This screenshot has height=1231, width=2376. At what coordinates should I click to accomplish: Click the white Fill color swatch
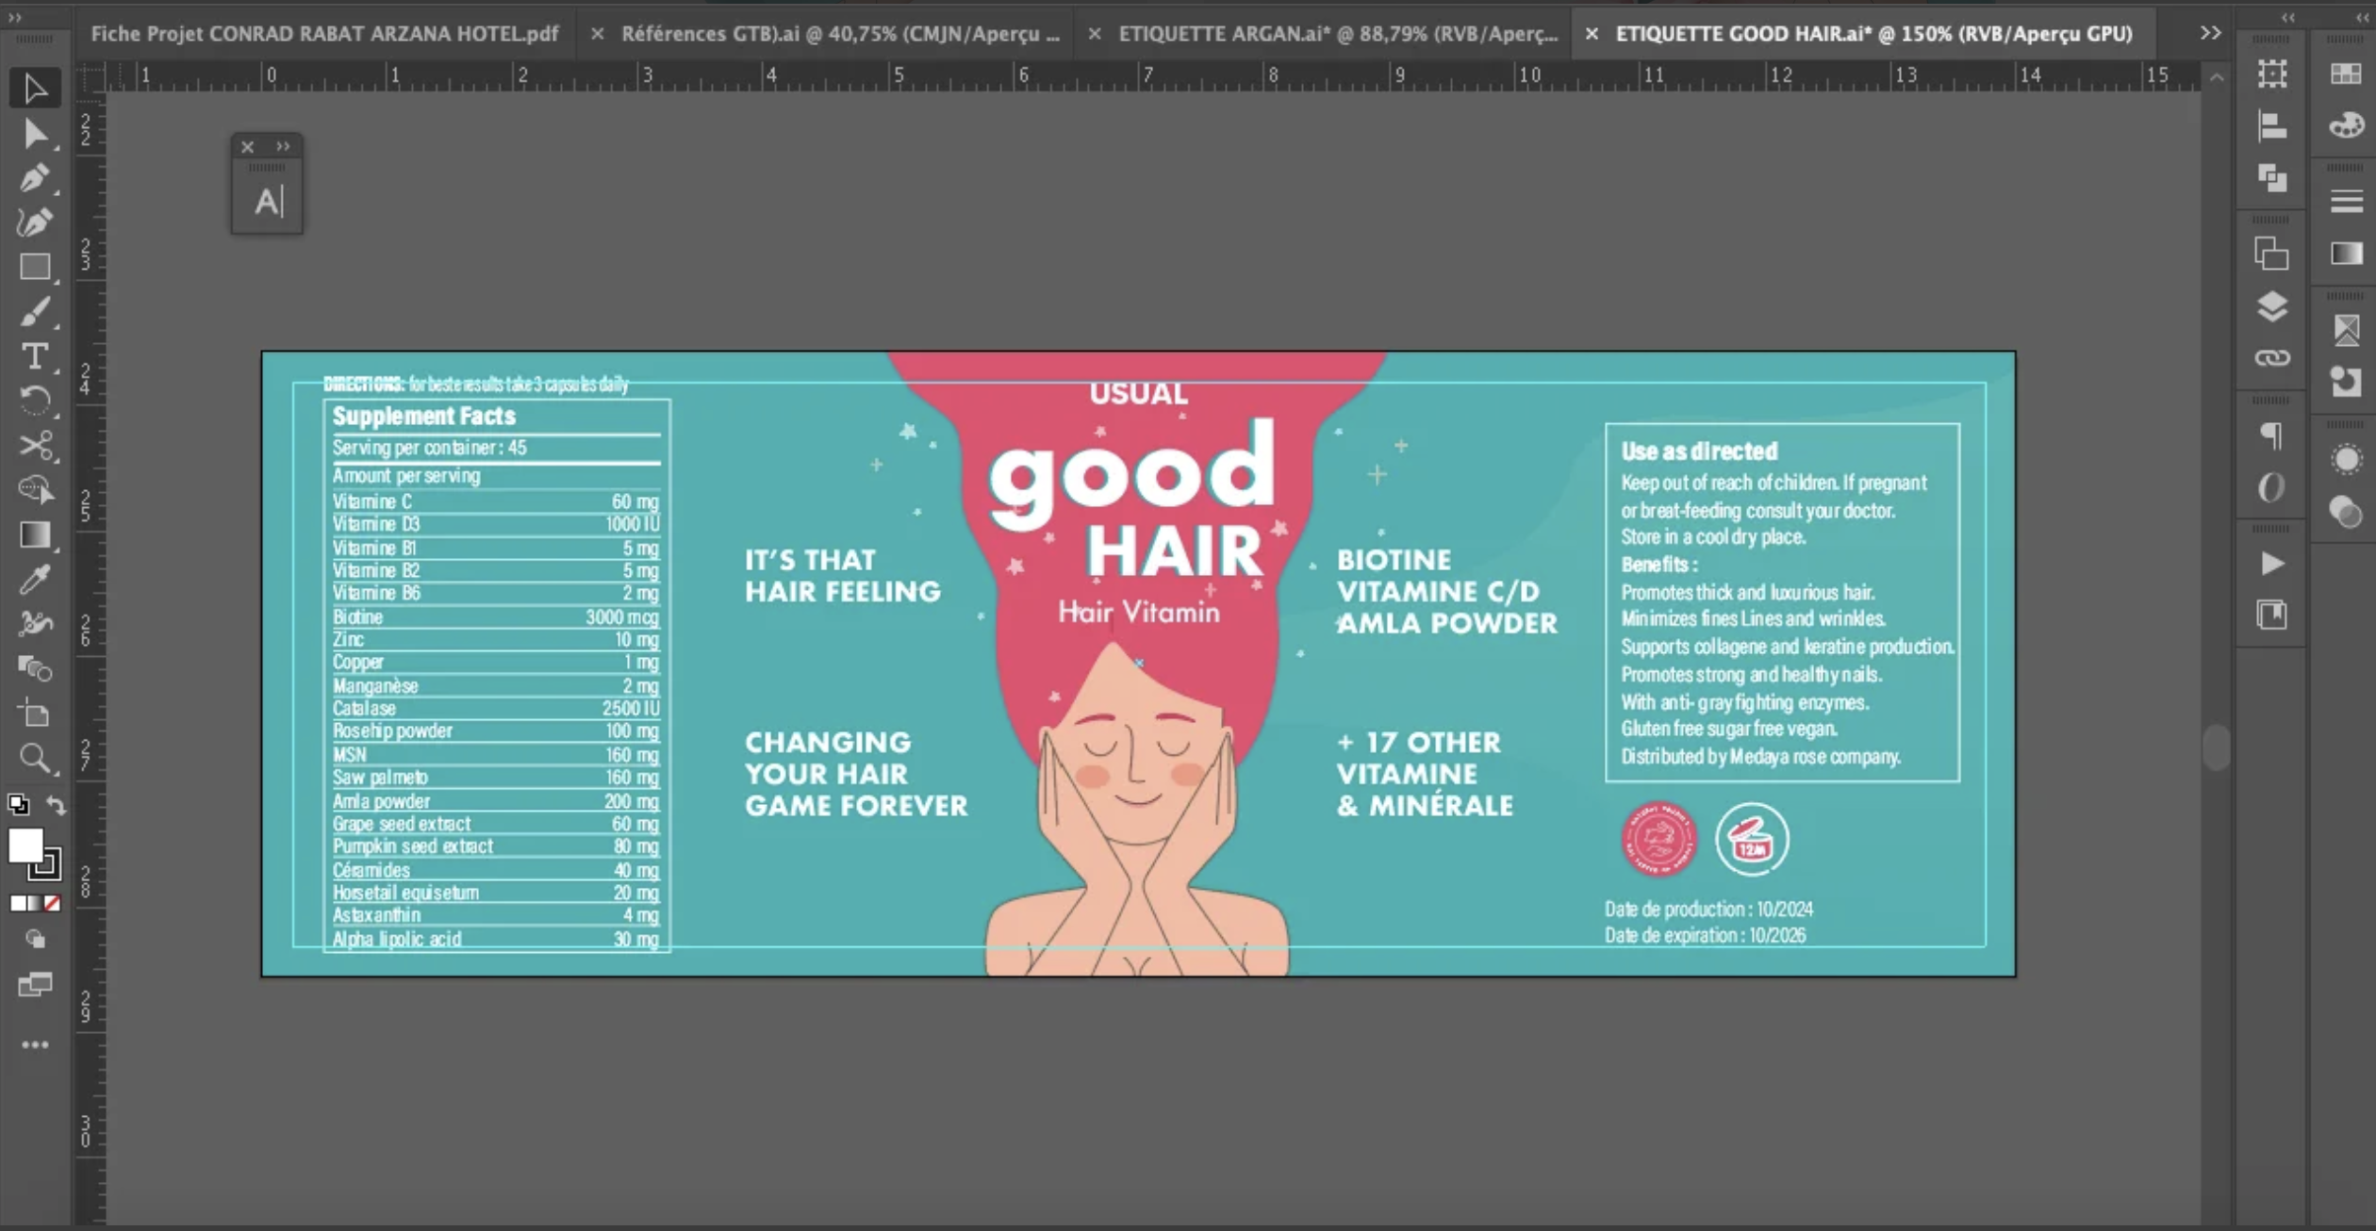[x=25, y=845]
